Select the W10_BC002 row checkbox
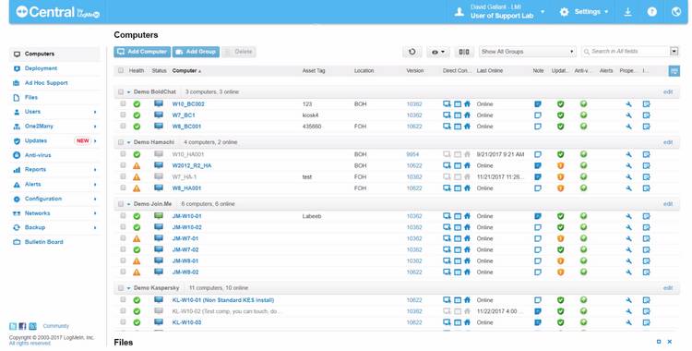Image resolution: width=692 pixels, height=351 pixels. 123,103
